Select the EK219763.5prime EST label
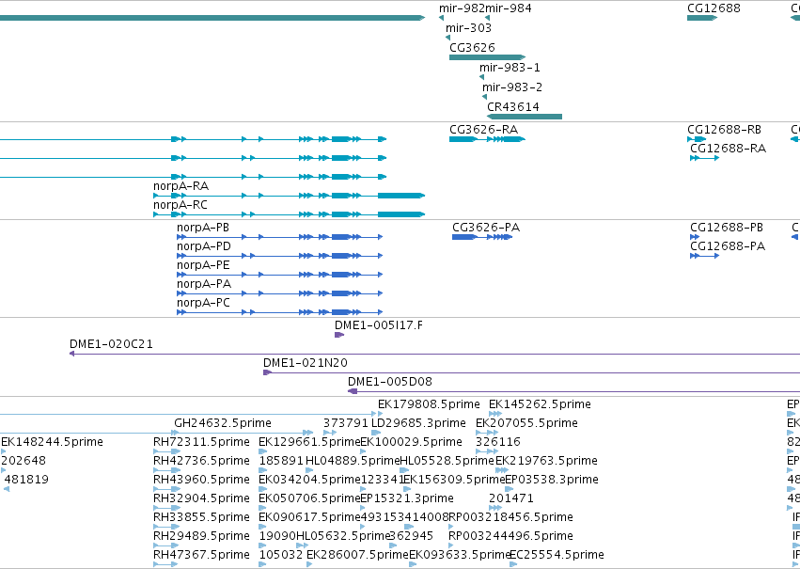 click(546, 461)
